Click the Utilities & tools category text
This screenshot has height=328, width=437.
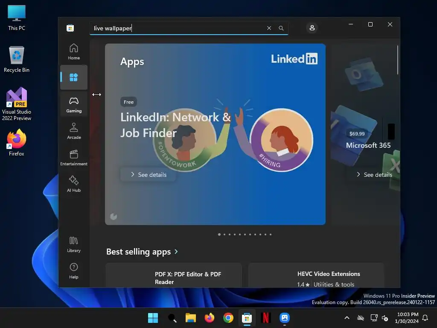click(334, 284)
